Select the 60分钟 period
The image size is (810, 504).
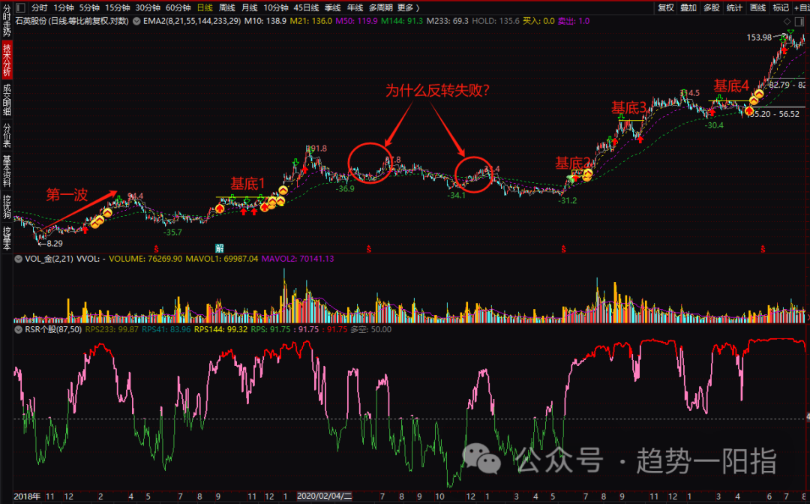178,7
